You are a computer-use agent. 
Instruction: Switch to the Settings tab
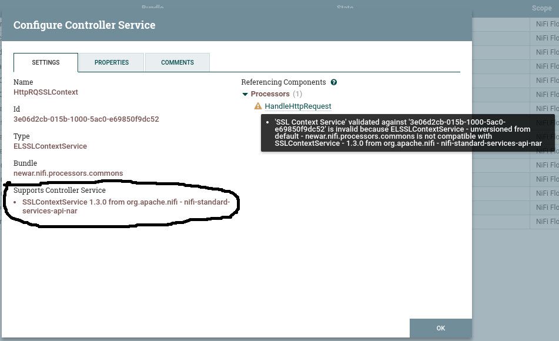point(46,62)
